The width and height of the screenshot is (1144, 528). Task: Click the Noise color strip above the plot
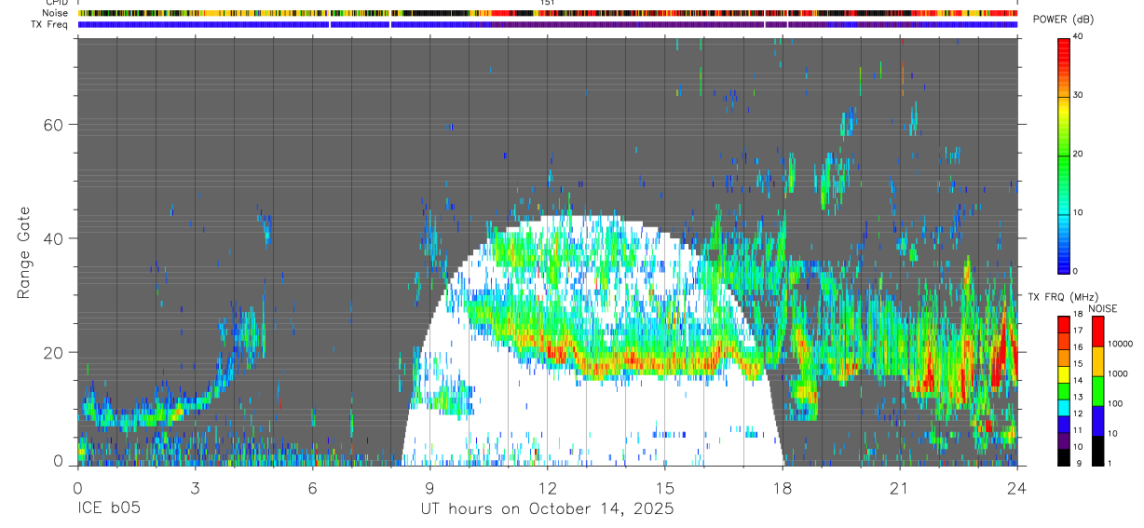pos(548,13)
